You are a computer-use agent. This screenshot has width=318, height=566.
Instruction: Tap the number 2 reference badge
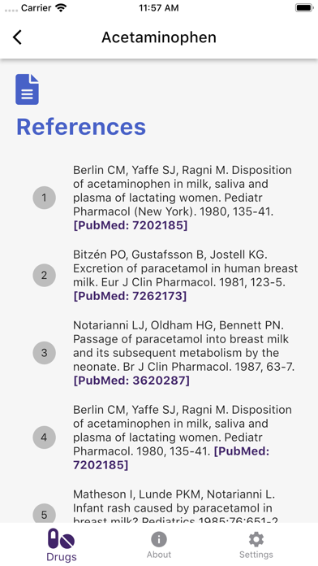(x=44, y=276)
